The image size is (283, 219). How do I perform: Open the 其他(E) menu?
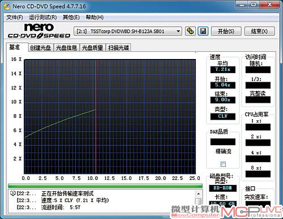71,18
